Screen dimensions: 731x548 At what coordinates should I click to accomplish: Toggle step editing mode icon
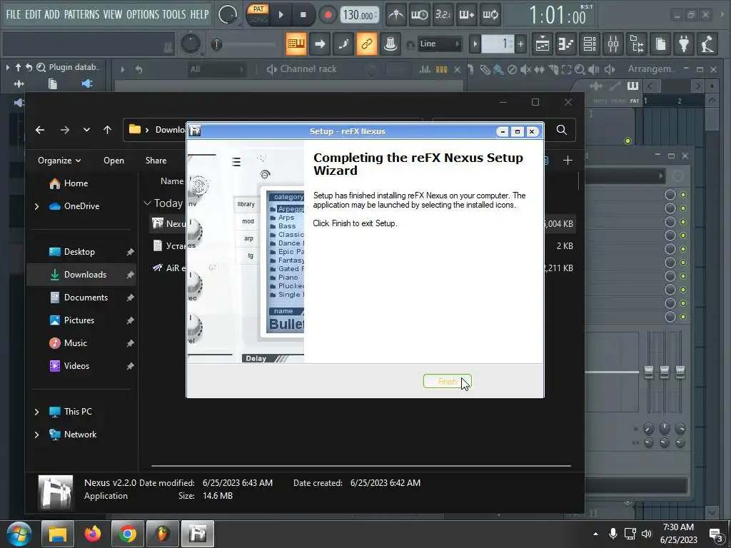point(343,44)
